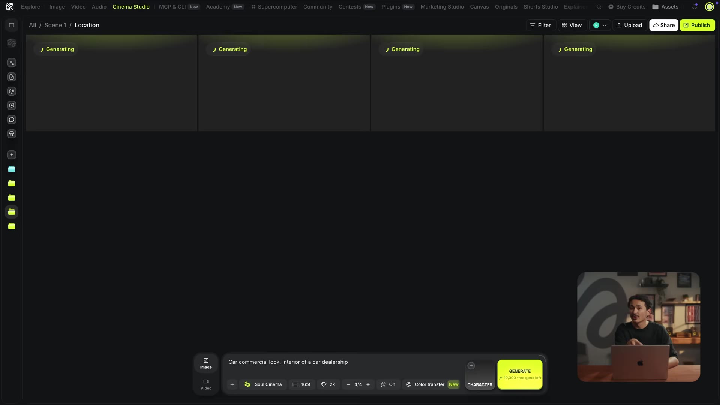The height and width of the screenshot is (405, 720).
Task: Open the highlighted selected folder in sidebar
Action: pyautogui.click(x=12, y=212)
